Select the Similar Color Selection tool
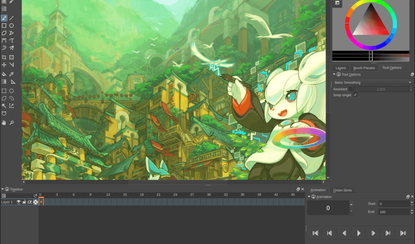The image size is (415, 244). click(12, 106)
